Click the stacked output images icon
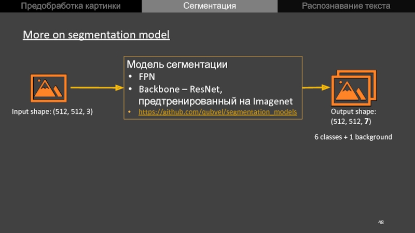The height and width of the screenshot is (233, 415). coord(354,88)
